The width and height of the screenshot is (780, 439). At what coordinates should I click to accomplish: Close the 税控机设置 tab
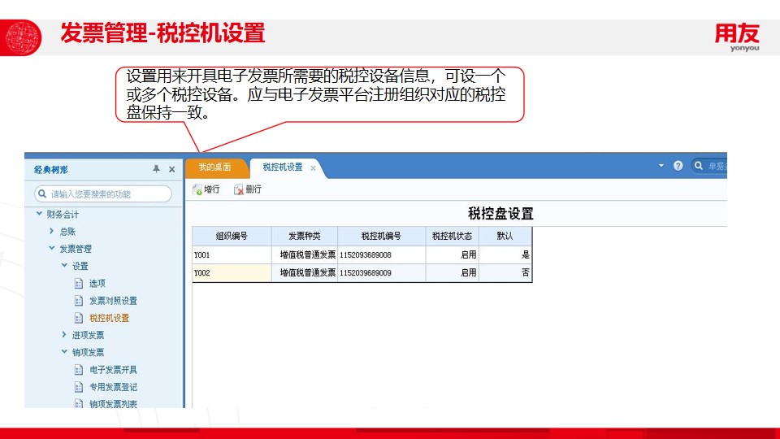tap(314, 168)
